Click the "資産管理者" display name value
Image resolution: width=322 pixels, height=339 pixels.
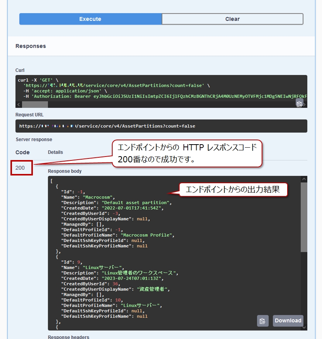(152, 289)
